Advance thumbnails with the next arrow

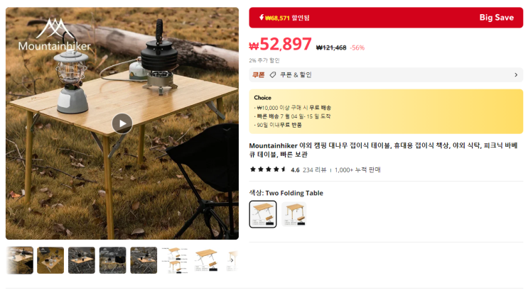point(232,260)
